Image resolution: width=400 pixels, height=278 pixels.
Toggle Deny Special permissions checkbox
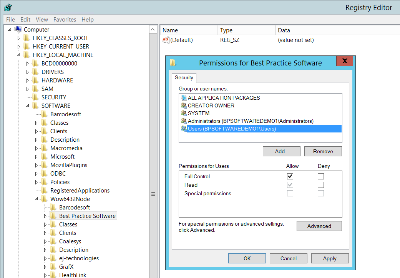tap(321, 193)
